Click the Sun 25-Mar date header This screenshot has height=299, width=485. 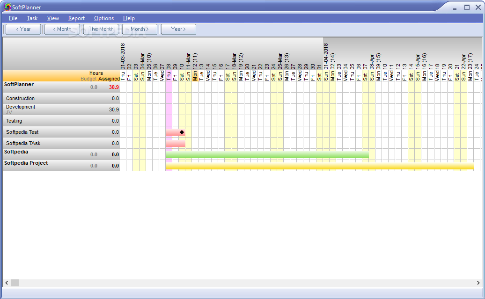(x=280, y=67)
